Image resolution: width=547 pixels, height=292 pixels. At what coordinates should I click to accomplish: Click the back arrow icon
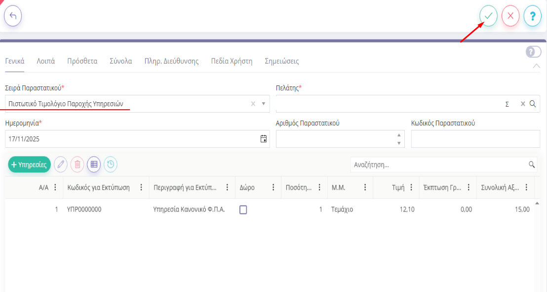[13, 16]
